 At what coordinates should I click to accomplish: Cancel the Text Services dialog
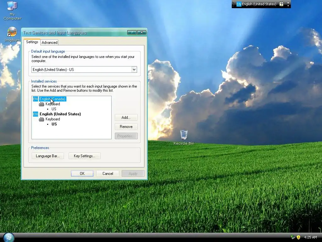[x=108, y=174]
